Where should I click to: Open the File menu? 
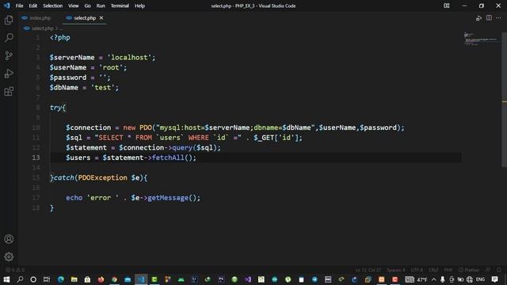click(19, 6)
